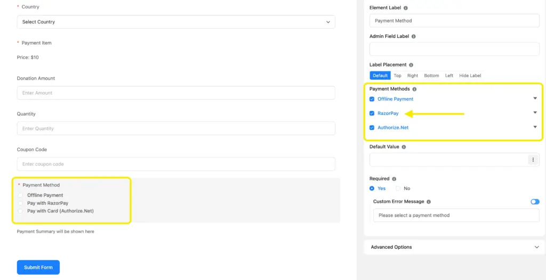The width and height of the screenshot is (546, 280).
Task: Open the Select Country dropdown
Action: (176, 22)
